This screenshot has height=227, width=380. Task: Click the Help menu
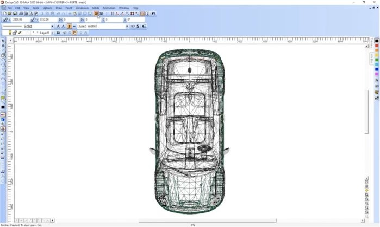coord(135,8)
